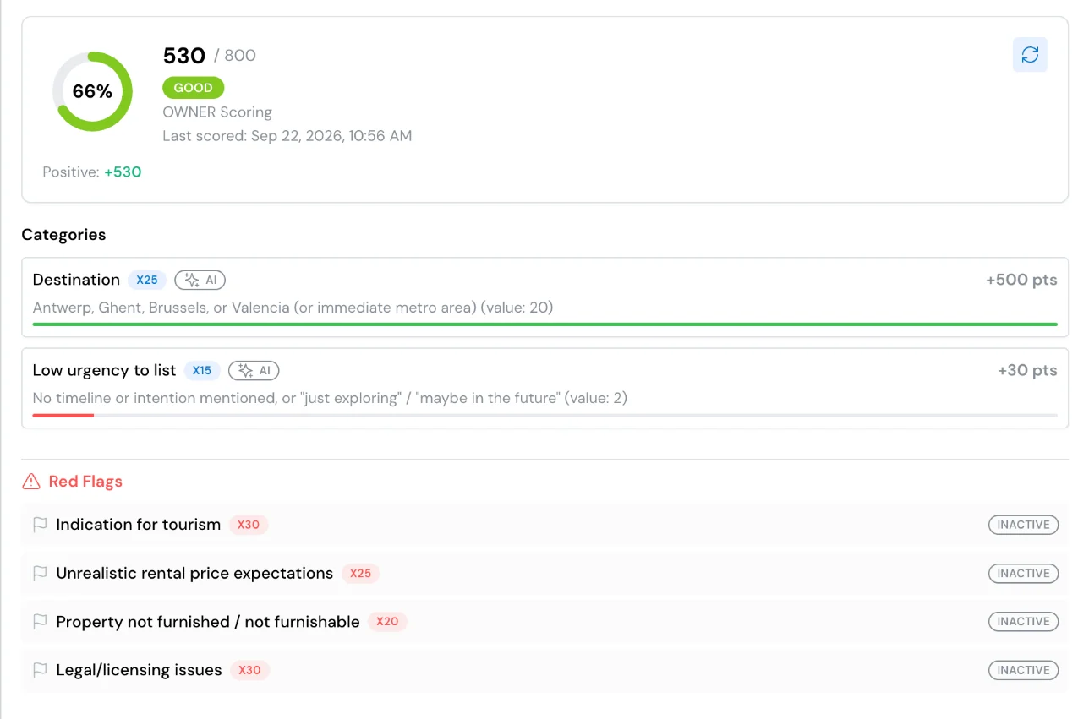The image size is (1089, 719).
Task: Click the flag icon beside Legal/licensing issues
Action: pos(40,670)
